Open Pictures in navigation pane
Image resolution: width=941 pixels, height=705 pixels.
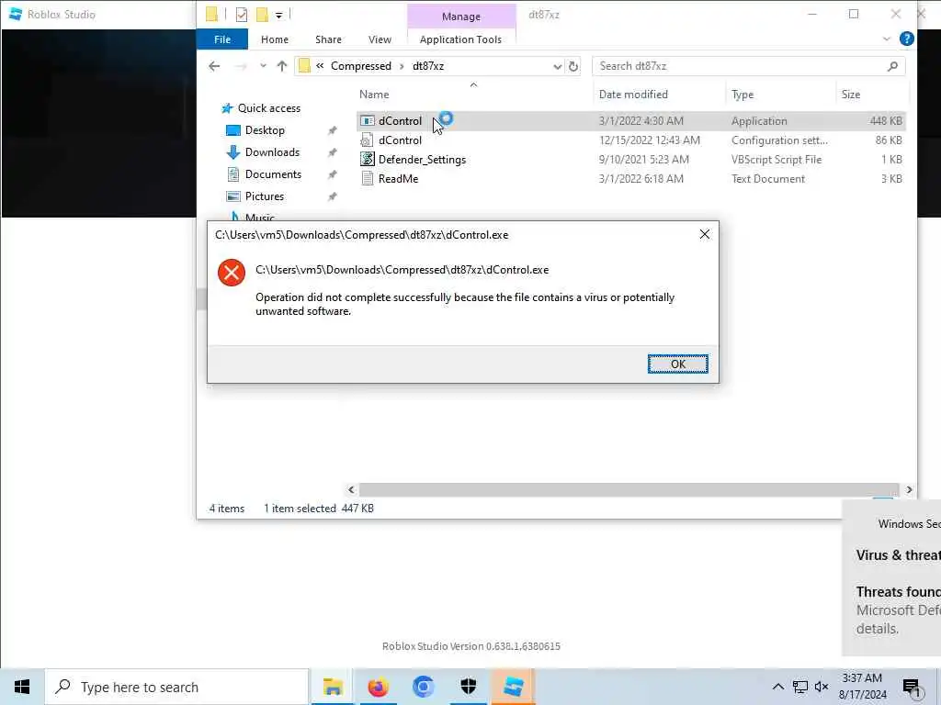pos(264,196)
